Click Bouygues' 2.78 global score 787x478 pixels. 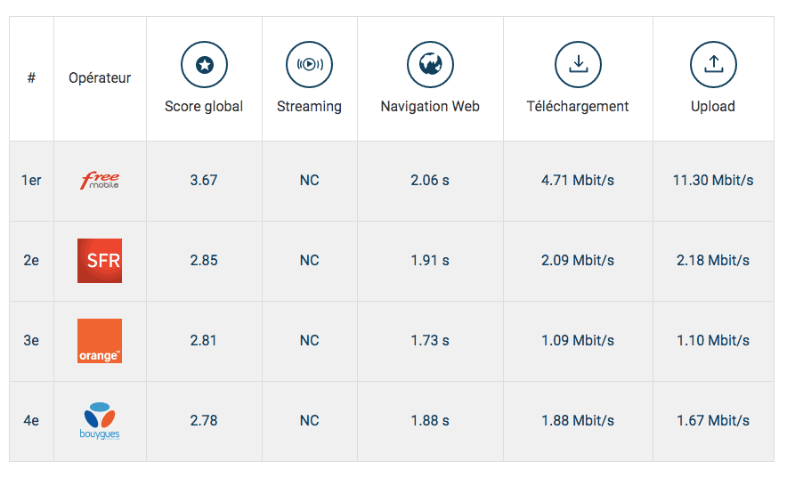tap(204, 421)
